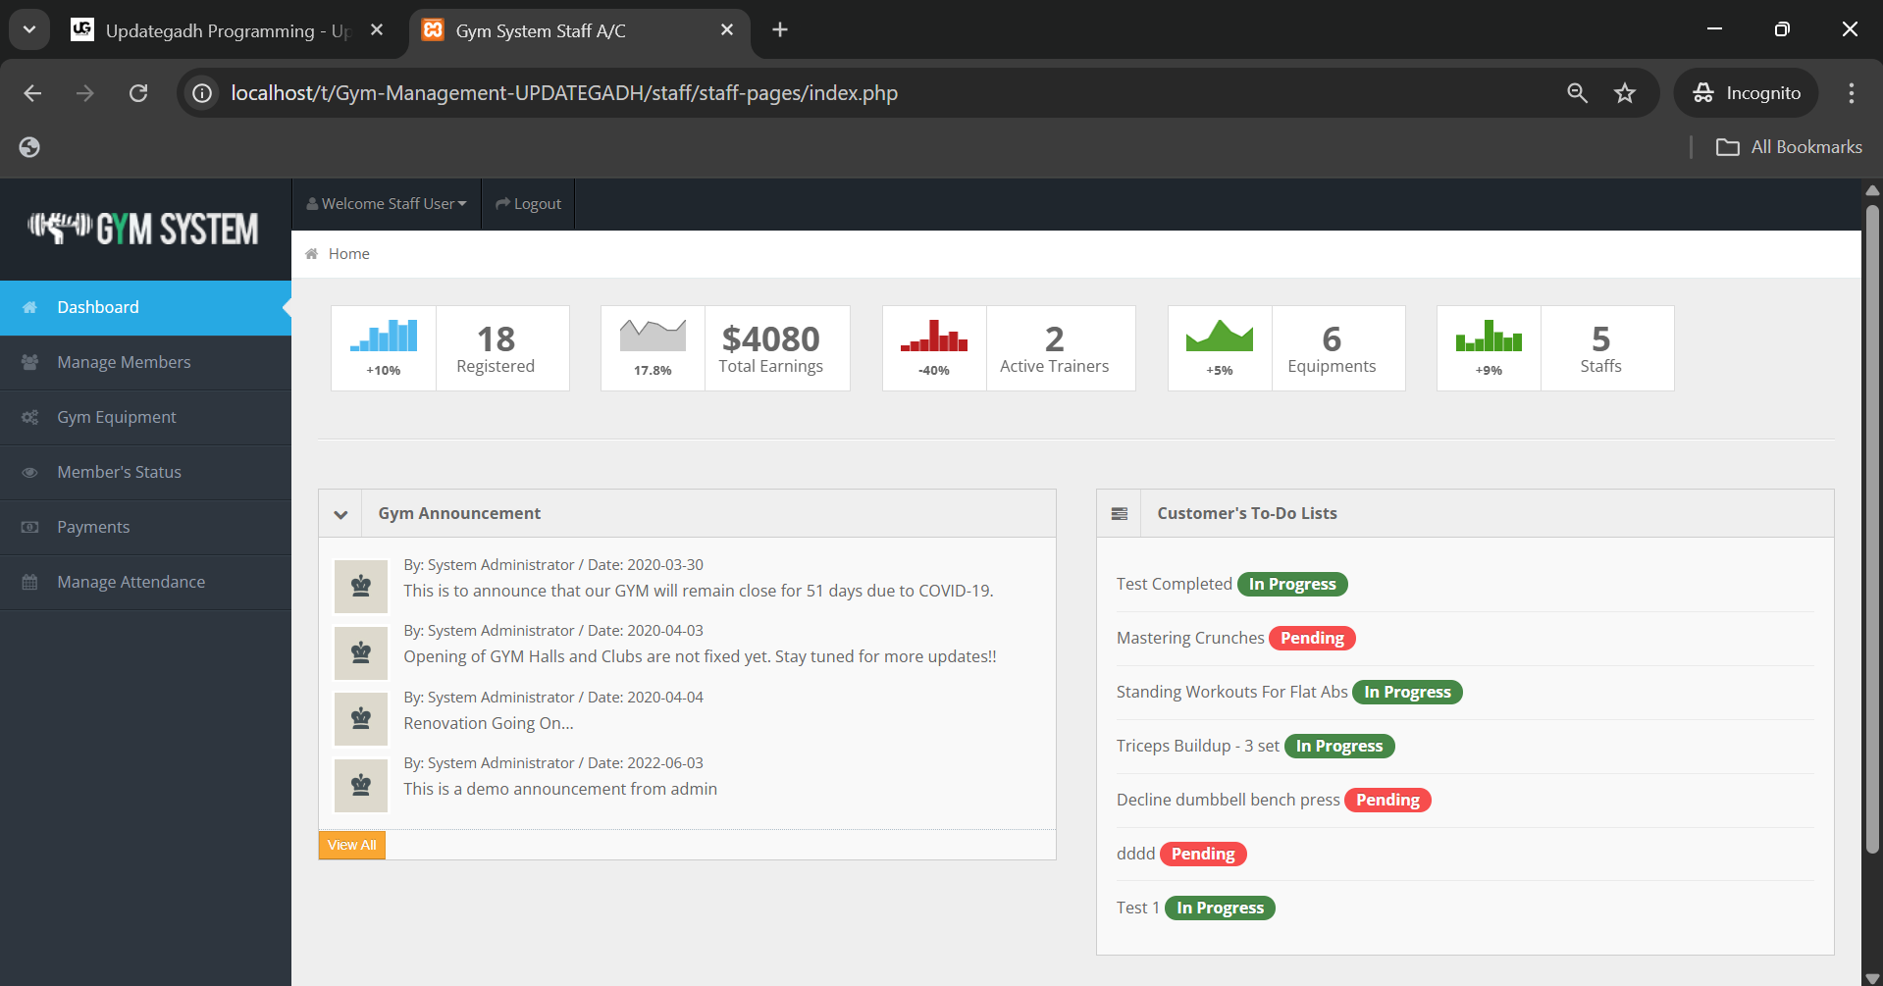Click the globe icon on bookmarks bar
Viewport: 1883px width, 986px height.
pos(29,147)
